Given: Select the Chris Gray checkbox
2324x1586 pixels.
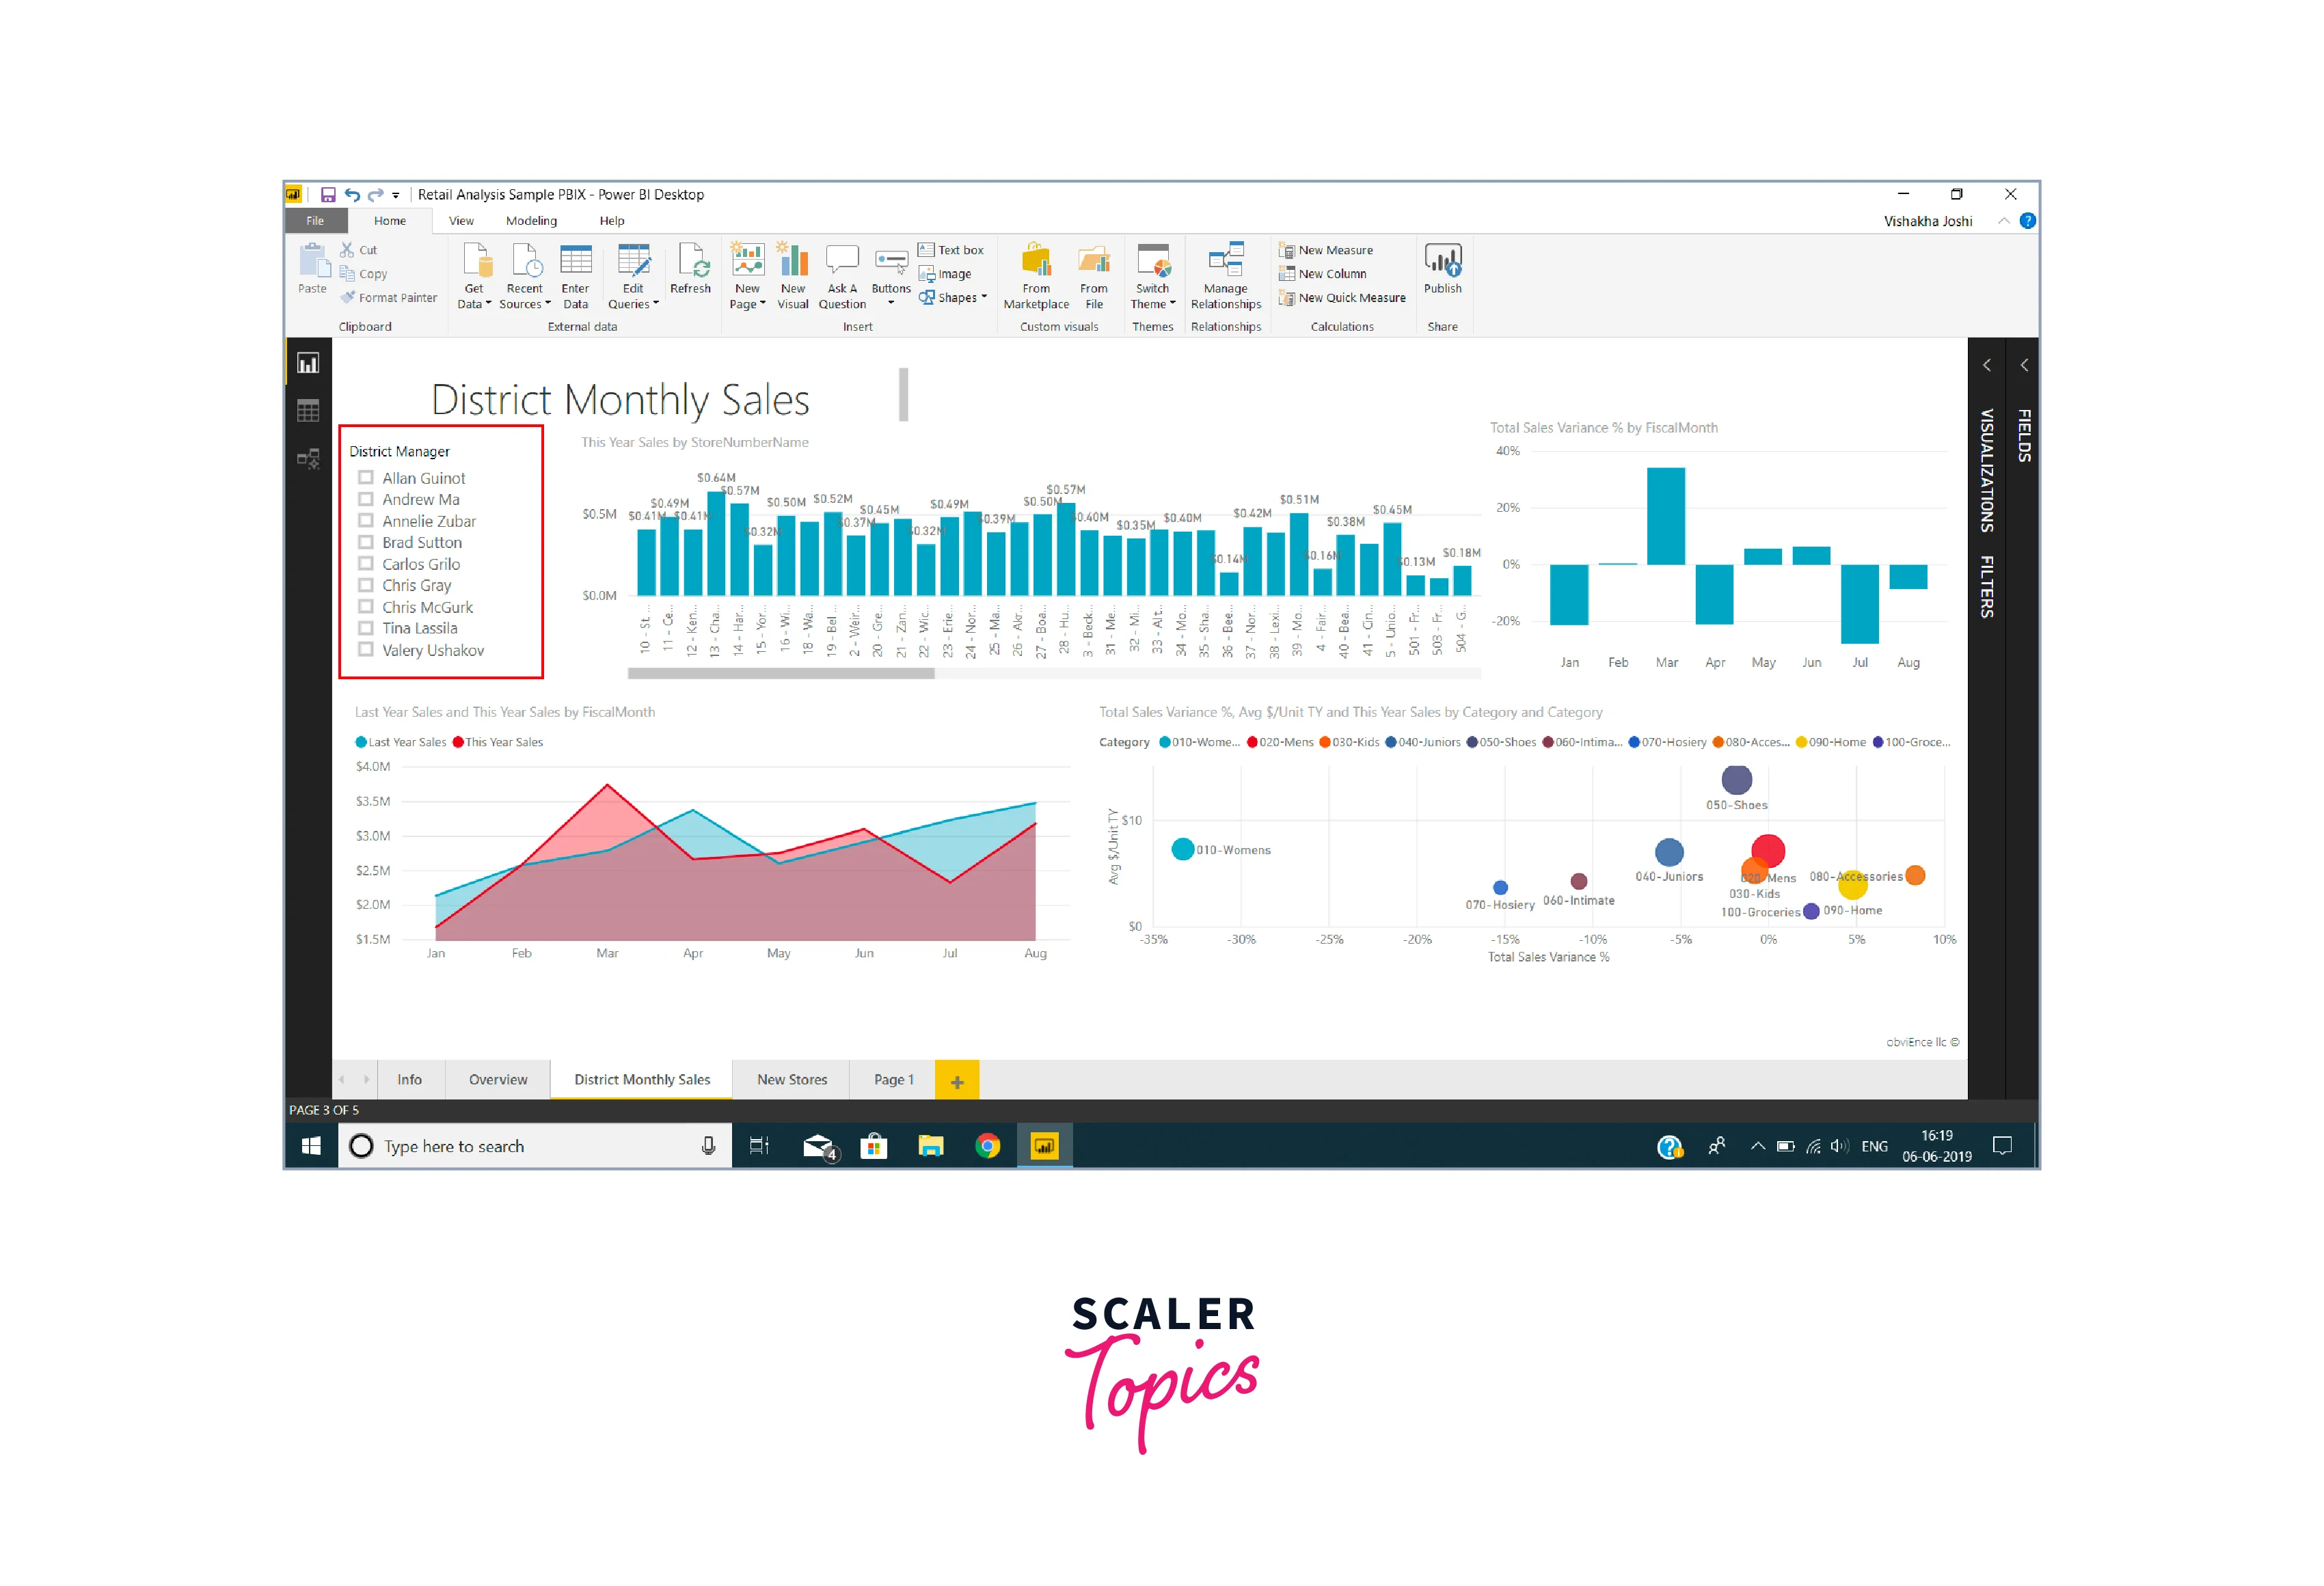Looking at the screenshot, I should [x=366, y=585].
